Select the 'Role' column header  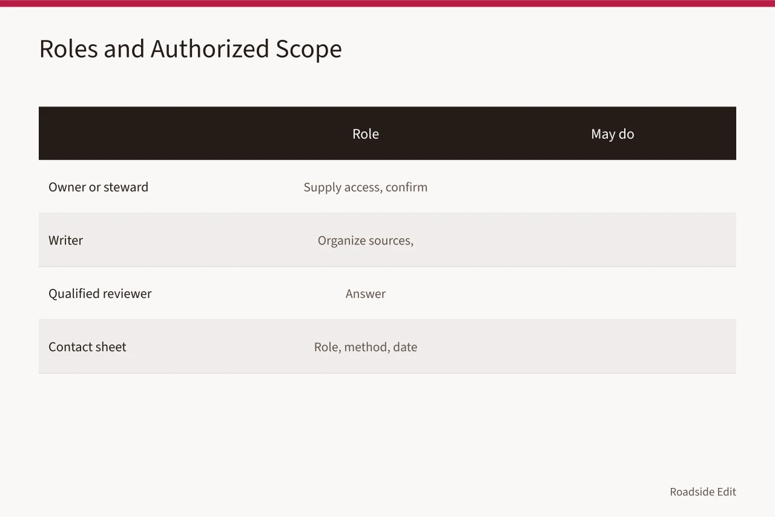coord(366,134)
